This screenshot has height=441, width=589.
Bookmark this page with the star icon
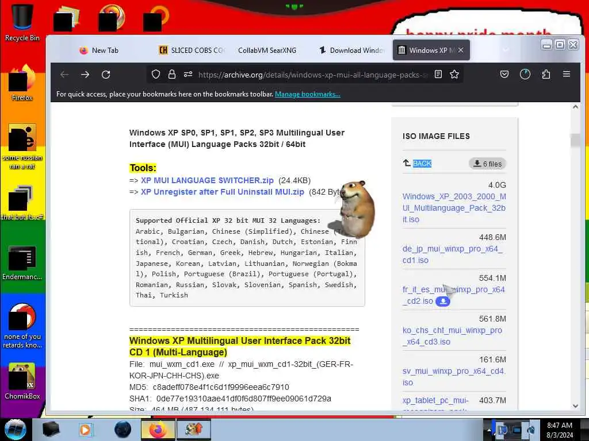[454, 74]
